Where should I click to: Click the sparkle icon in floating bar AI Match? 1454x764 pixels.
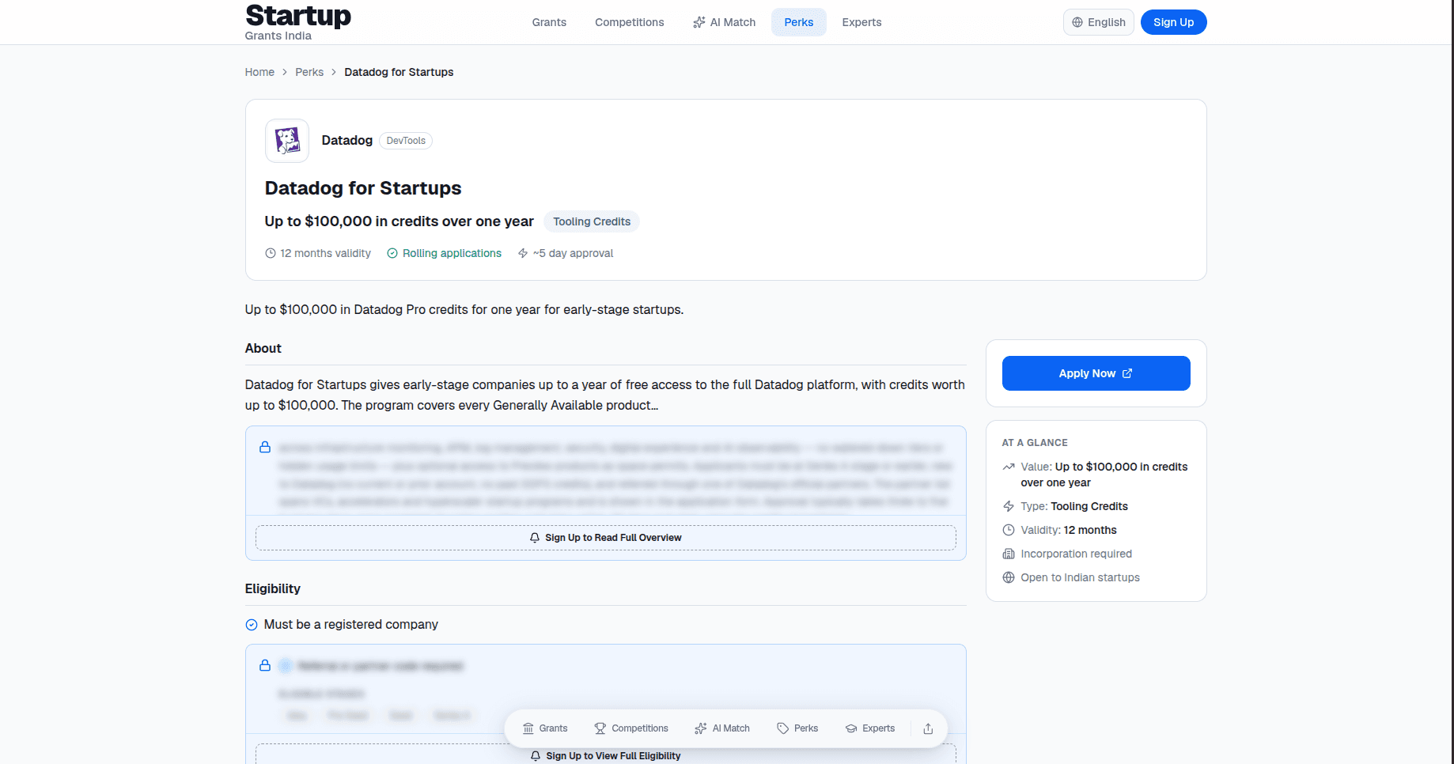[x=701, y=728]
